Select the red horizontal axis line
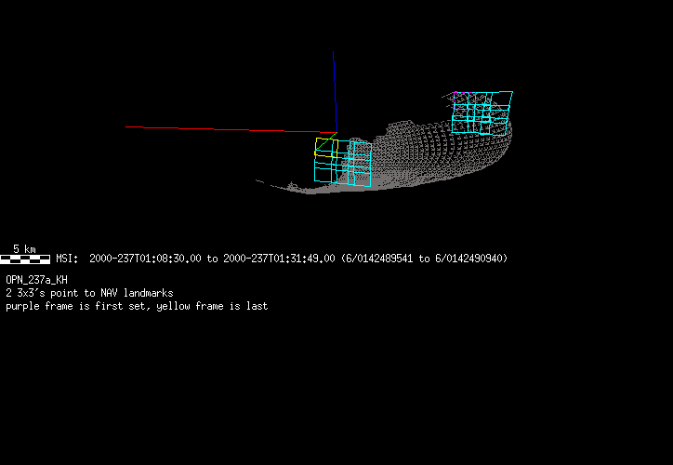The height and width of the screenshot is (465, 673). coord(231,129)
